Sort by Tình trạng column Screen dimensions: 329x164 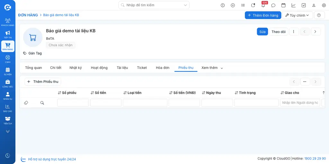tap(245, 93)
